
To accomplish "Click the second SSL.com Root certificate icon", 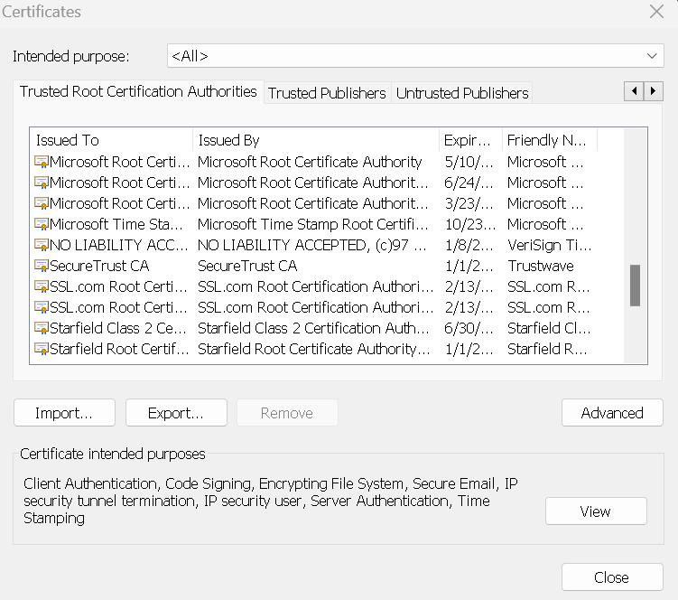I will [42, 307].
